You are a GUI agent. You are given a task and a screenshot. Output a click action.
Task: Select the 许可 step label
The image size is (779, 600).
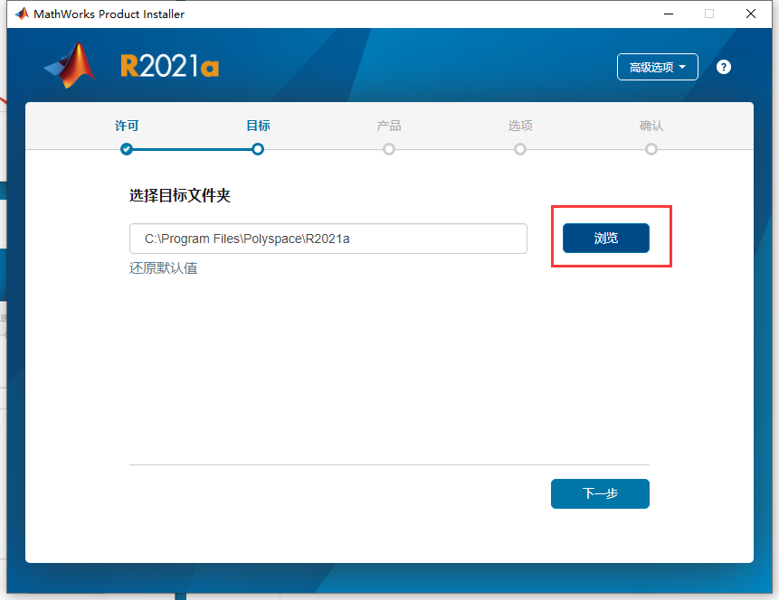(126, 126)
